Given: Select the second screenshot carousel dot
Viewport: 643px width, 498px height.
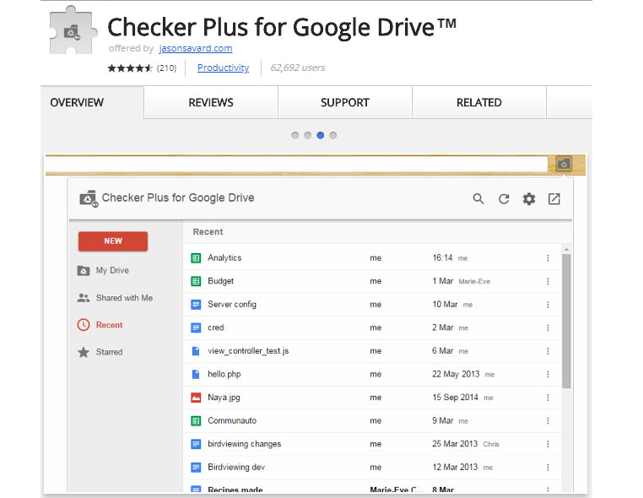Looking at the screenshot, I should (307, 135).
